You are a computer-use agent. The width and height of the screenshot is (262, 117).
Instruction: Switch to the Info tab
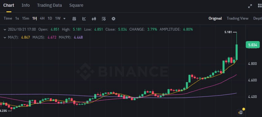25,5
